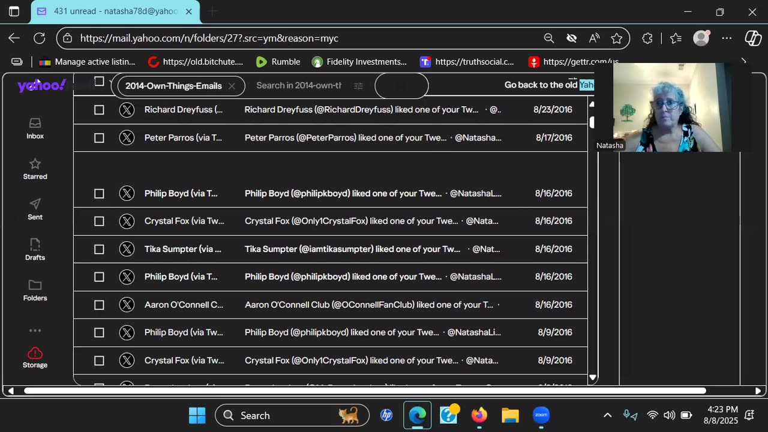Select the Tika Sumpter email checkbox
The image size is (768, 432).
coord(99,249)
